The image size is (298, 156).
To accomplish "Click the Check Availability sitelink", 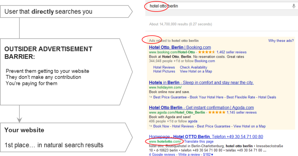I will (x=193, y=67).
